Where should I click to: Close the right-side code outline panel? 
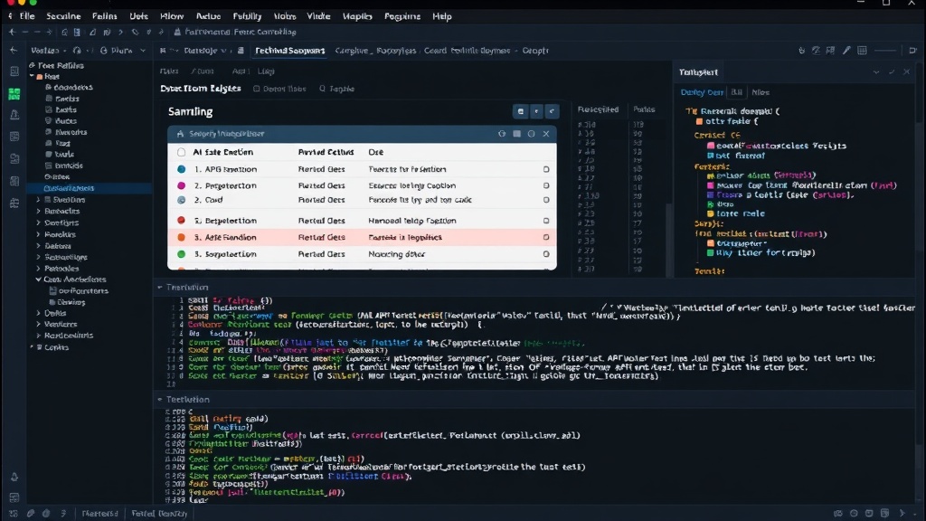tap(906, 72)
